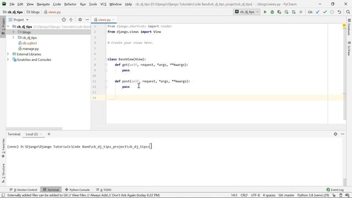
Task: Open Search Everywhere magnifier icon
Action: click(348, 12)
